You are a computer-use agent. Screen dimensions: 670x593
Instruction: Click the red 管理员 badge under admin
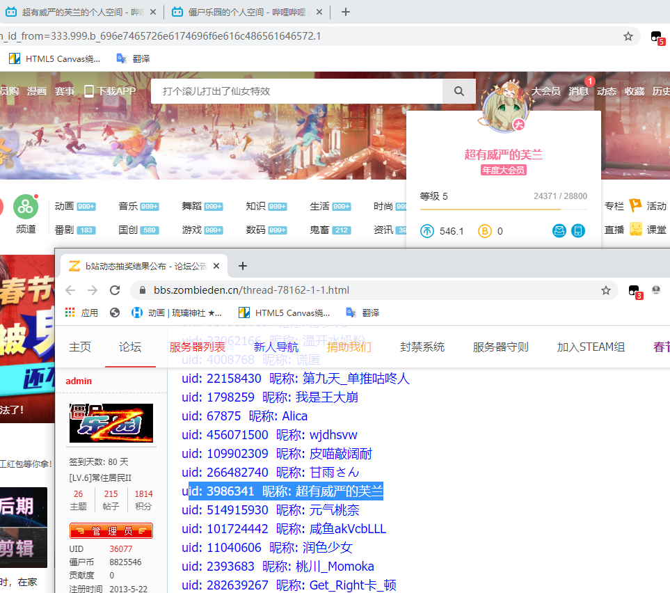111,530
